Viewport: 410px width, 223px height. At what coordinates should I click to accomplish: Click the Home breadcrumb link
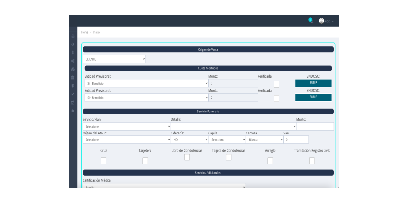point(85,32)
